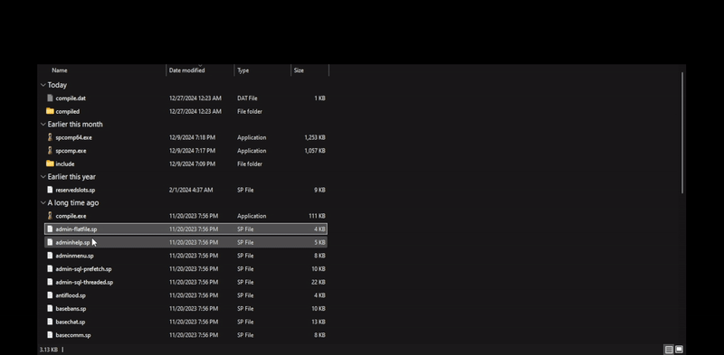Click the reservedslots.sp file icon
The height and width of the screenshot is (355, 724).
click(50, 190)
